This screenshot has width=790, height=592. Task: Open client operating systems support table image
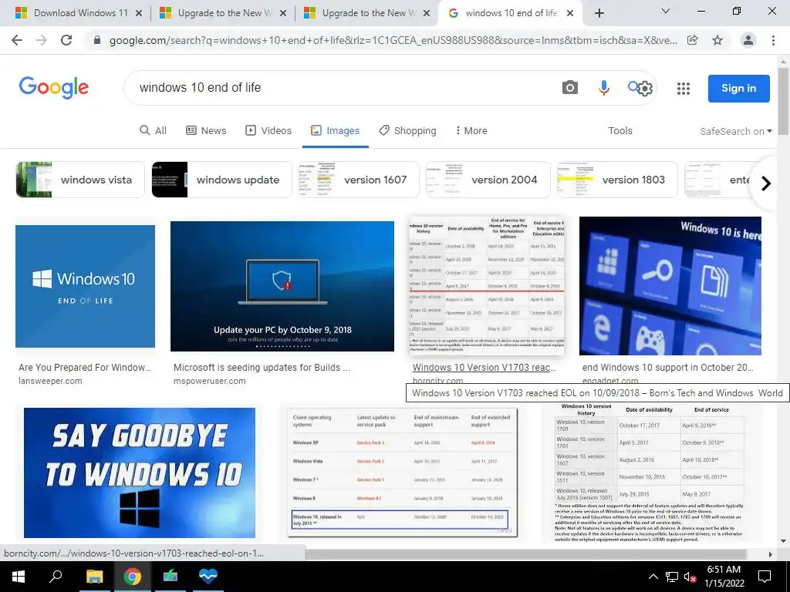point(402,473)
